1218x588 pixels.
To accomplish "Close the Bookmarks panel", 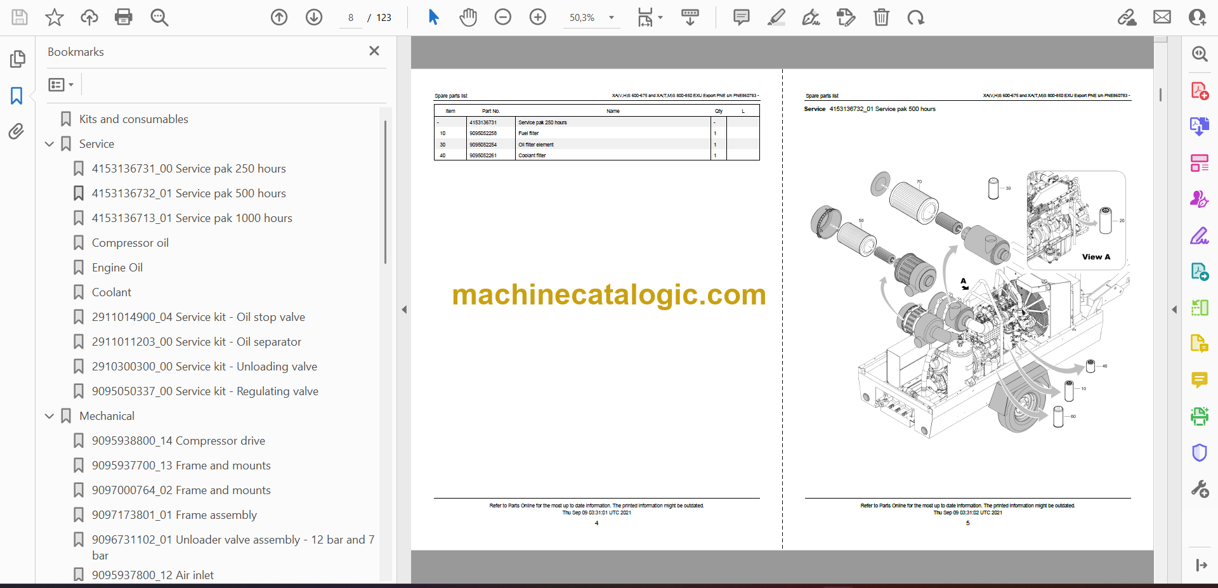I will tap(374, 51).
